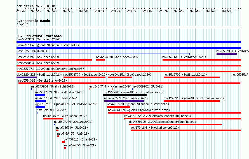Open esv3637271 (1000GenomesConsortiumPhase3) label
Image resolution: width=249 pixels, height=159 pixels.
pyautogui.click(x=50, y=69)
